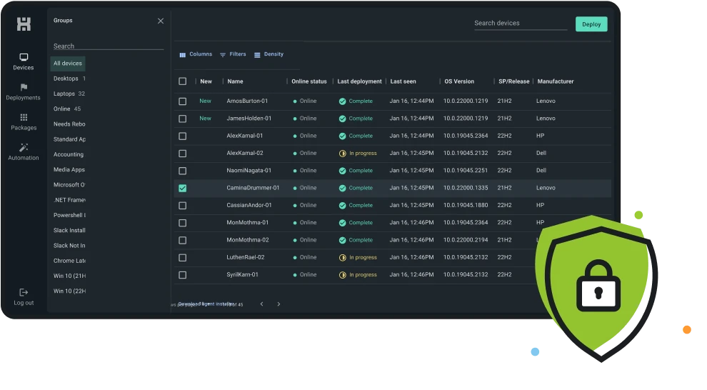The width and height of the screenshot is (707, 390).
Task: Click the app logo at top left
Action: pyautogui.click(x=24, y=24)
